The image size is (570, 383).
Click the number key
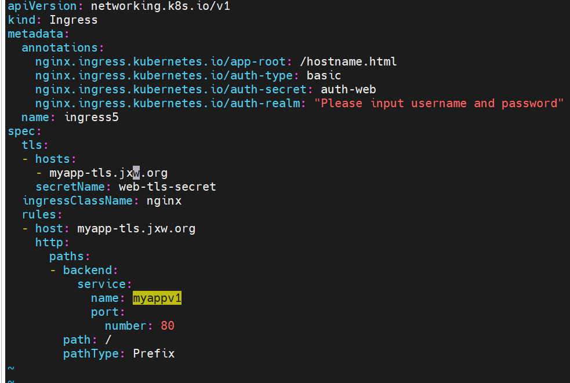click(125, 326)
